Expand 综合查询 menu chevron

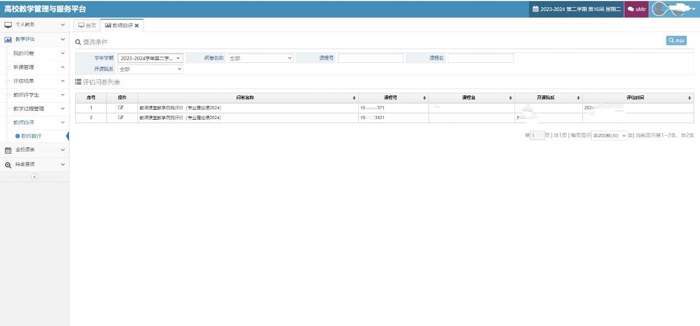(63, 164)
